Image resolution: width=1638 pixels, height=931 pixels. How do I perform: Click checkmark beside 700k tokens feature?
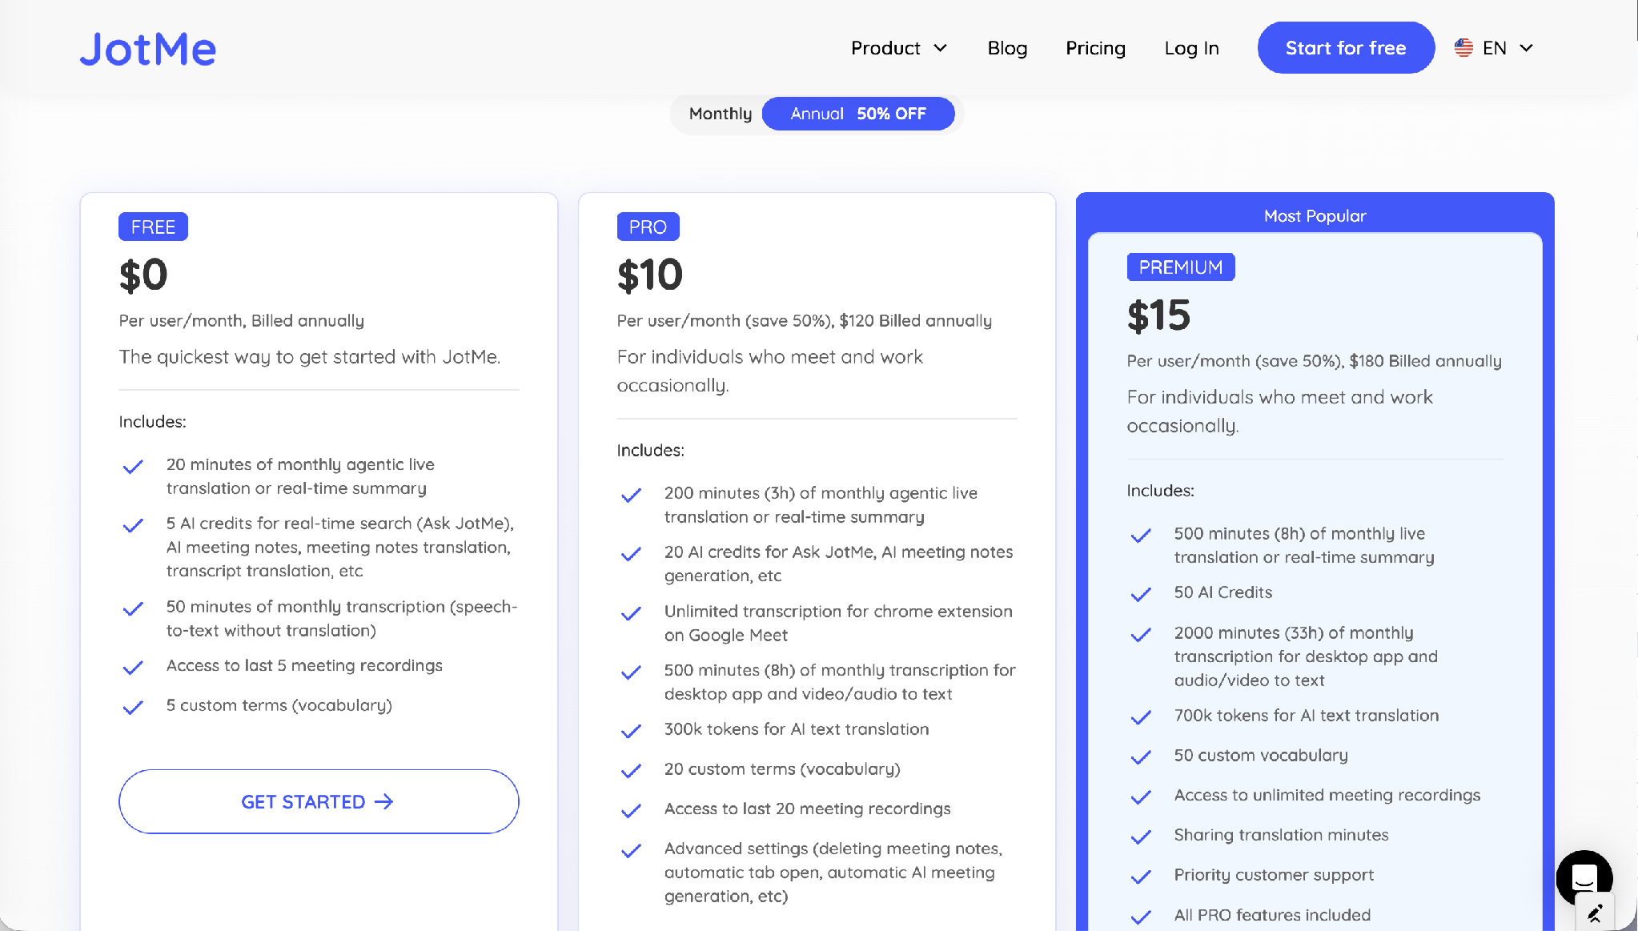[x=1141, y=718]
